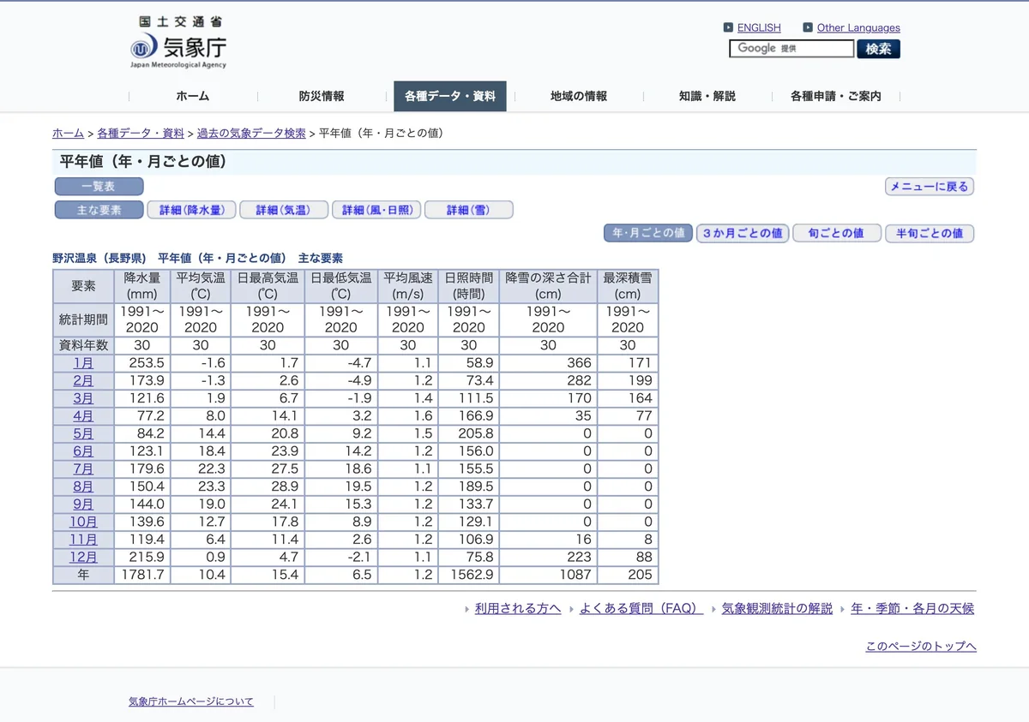Click the 平均風速 (m/s) column header
Image resolution: width=1029 pixels, height=722 pixels.
pyautogui.click(x=408, y=286)
